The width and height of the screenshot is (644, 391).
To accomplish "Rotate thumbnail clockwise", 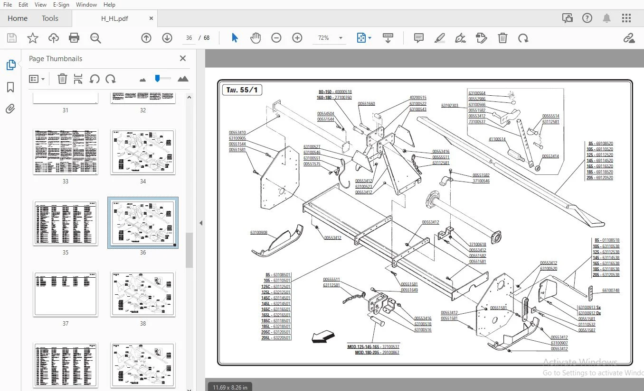I will (111, 79).
